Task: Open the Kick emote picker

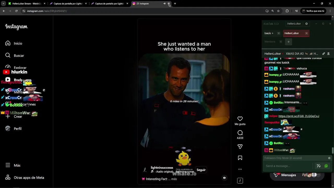Action: [x=326, y=166]
